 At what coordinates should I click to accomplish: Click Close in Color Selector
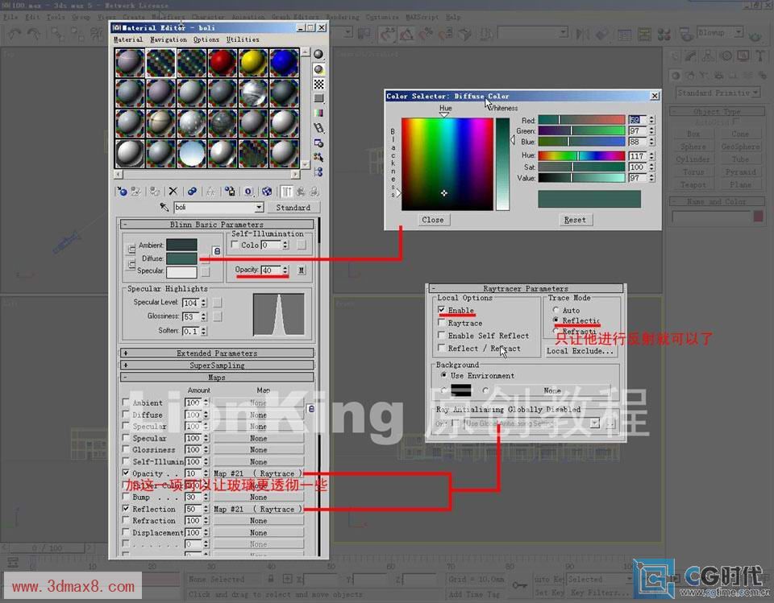(432, 220)
